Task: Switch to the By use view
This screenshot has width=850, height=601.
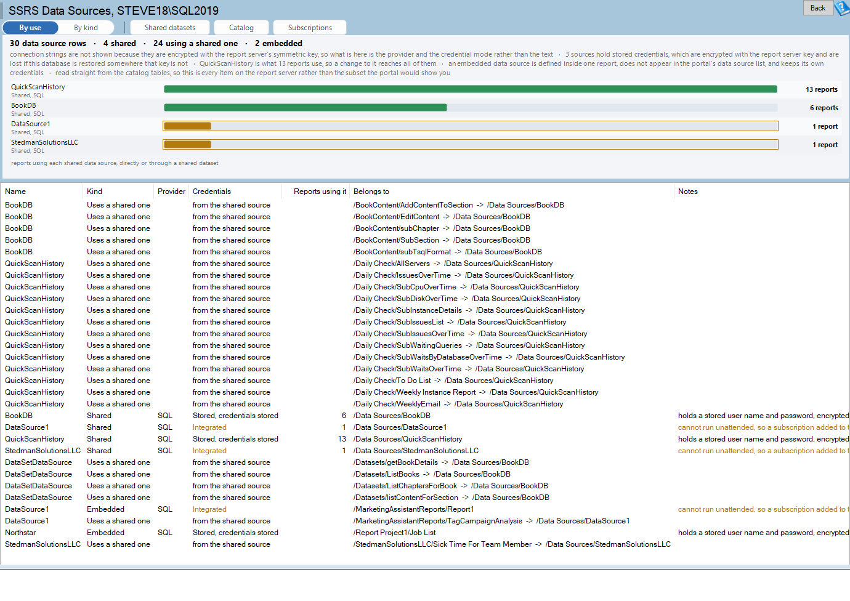Action: [x=30, y=28]
